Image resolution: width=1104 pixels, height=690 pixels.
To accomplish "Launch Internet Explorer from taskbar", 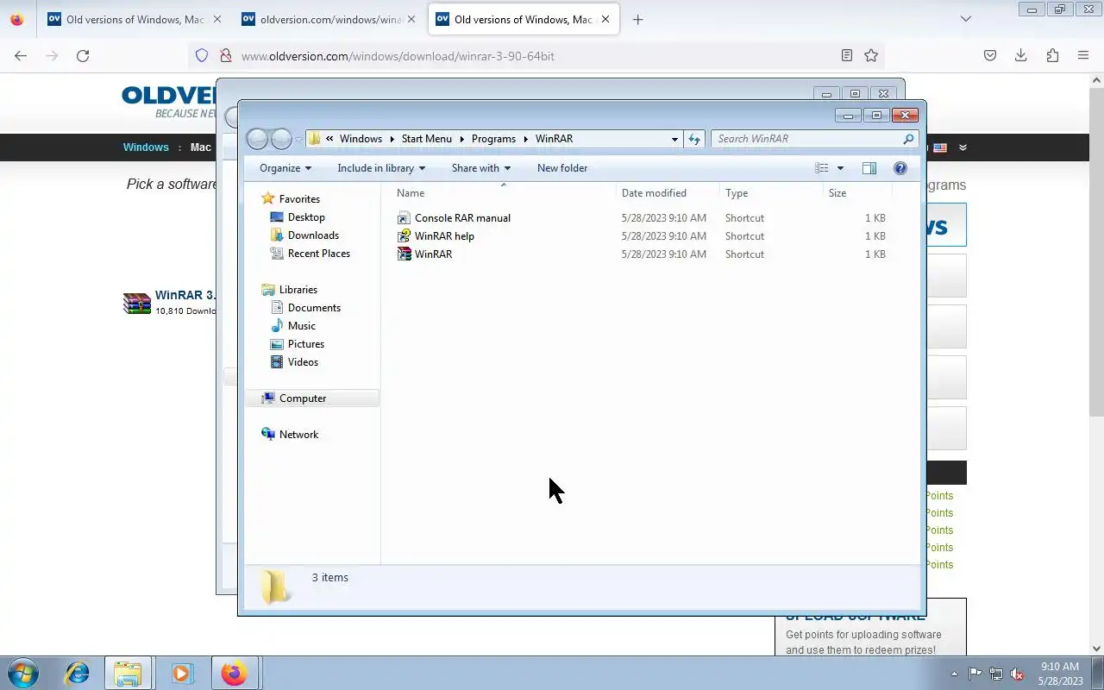I will 77,674.
